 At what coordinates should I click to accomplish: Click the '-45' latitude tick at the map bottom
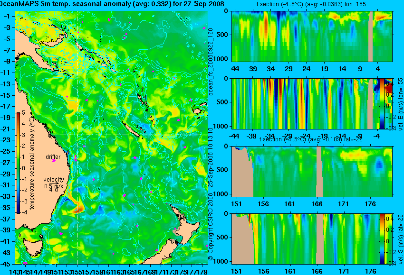pos(5,264)
